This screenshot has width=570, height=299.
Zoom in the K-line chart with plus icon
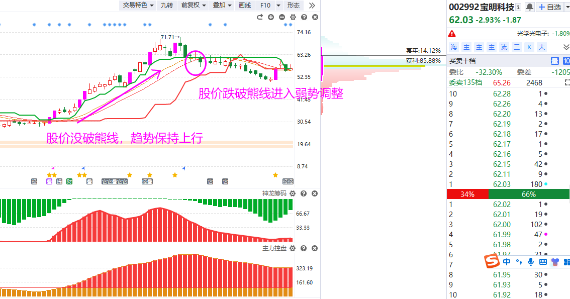click(x=271, y=17)
